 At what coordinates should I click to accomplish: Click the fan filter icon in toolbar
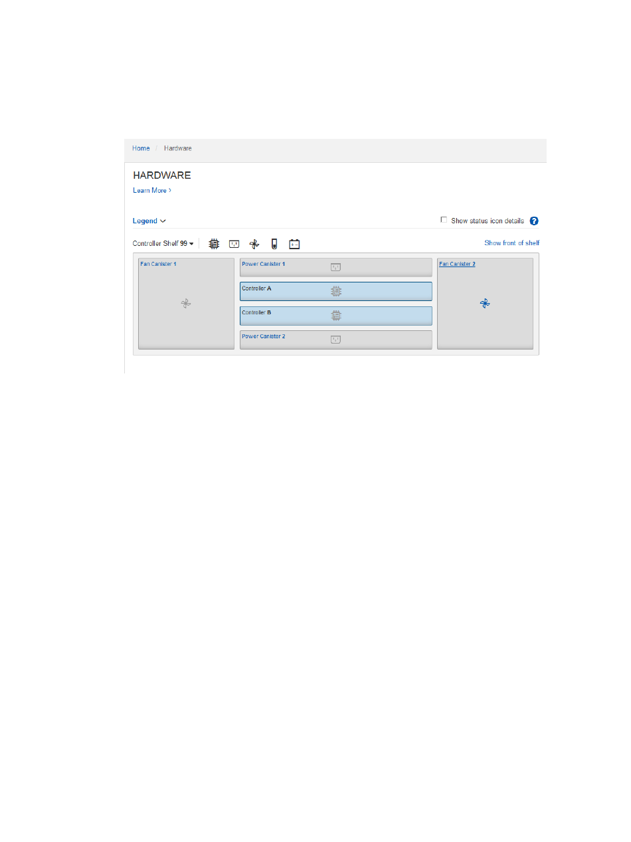pos(254,244)
